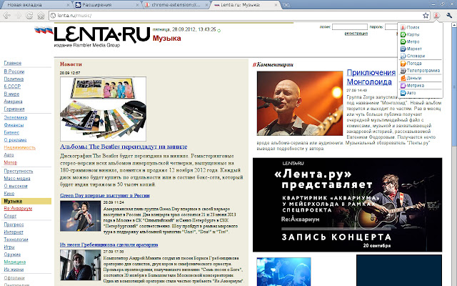The image size is (457, 286).
Task: Click the bald singer photo for Монголоид
Action: coord(300,103)
